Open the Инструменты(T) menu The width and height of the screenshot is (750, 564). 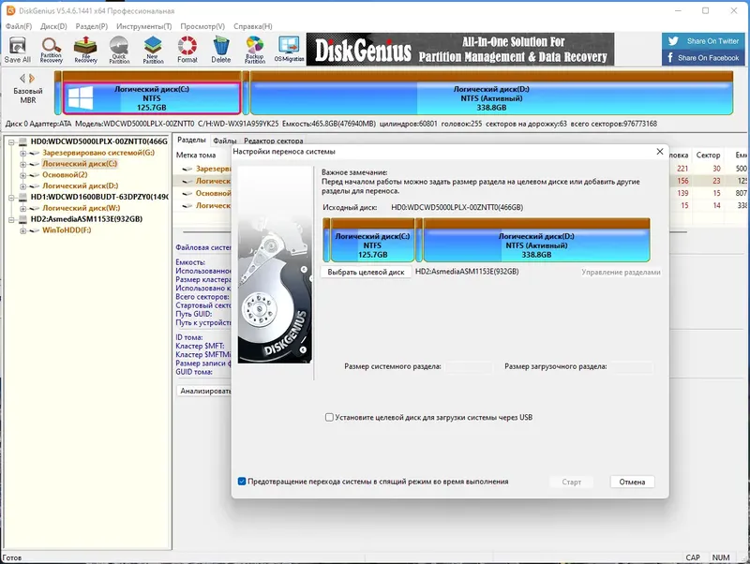tap(144, 26)
